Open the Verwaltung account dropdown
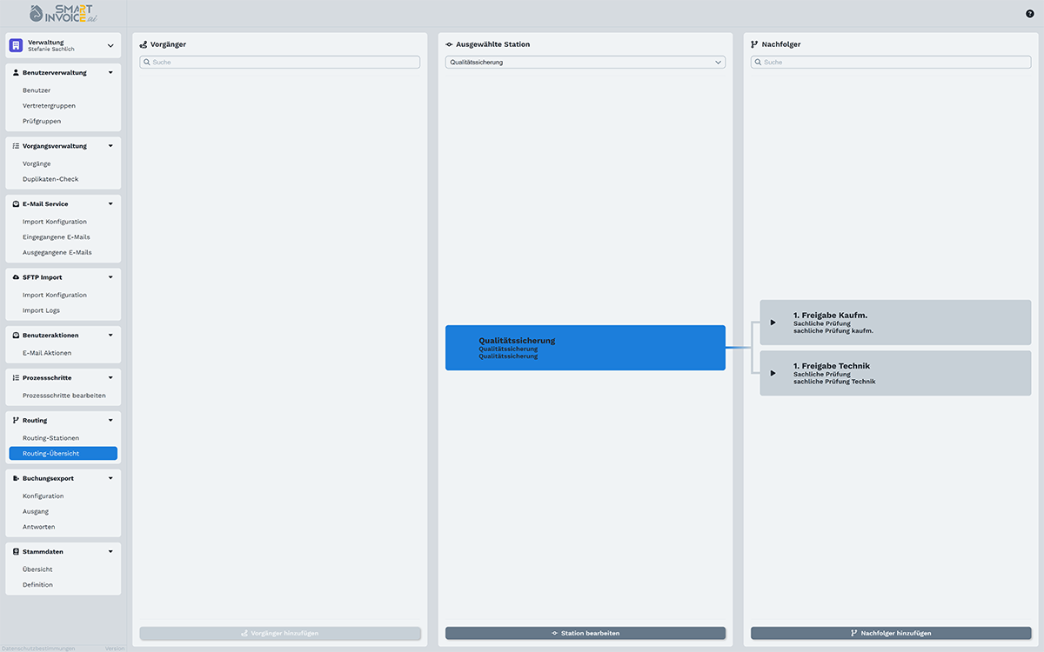The image size is (1044, 652). click(x=110, y=46)
